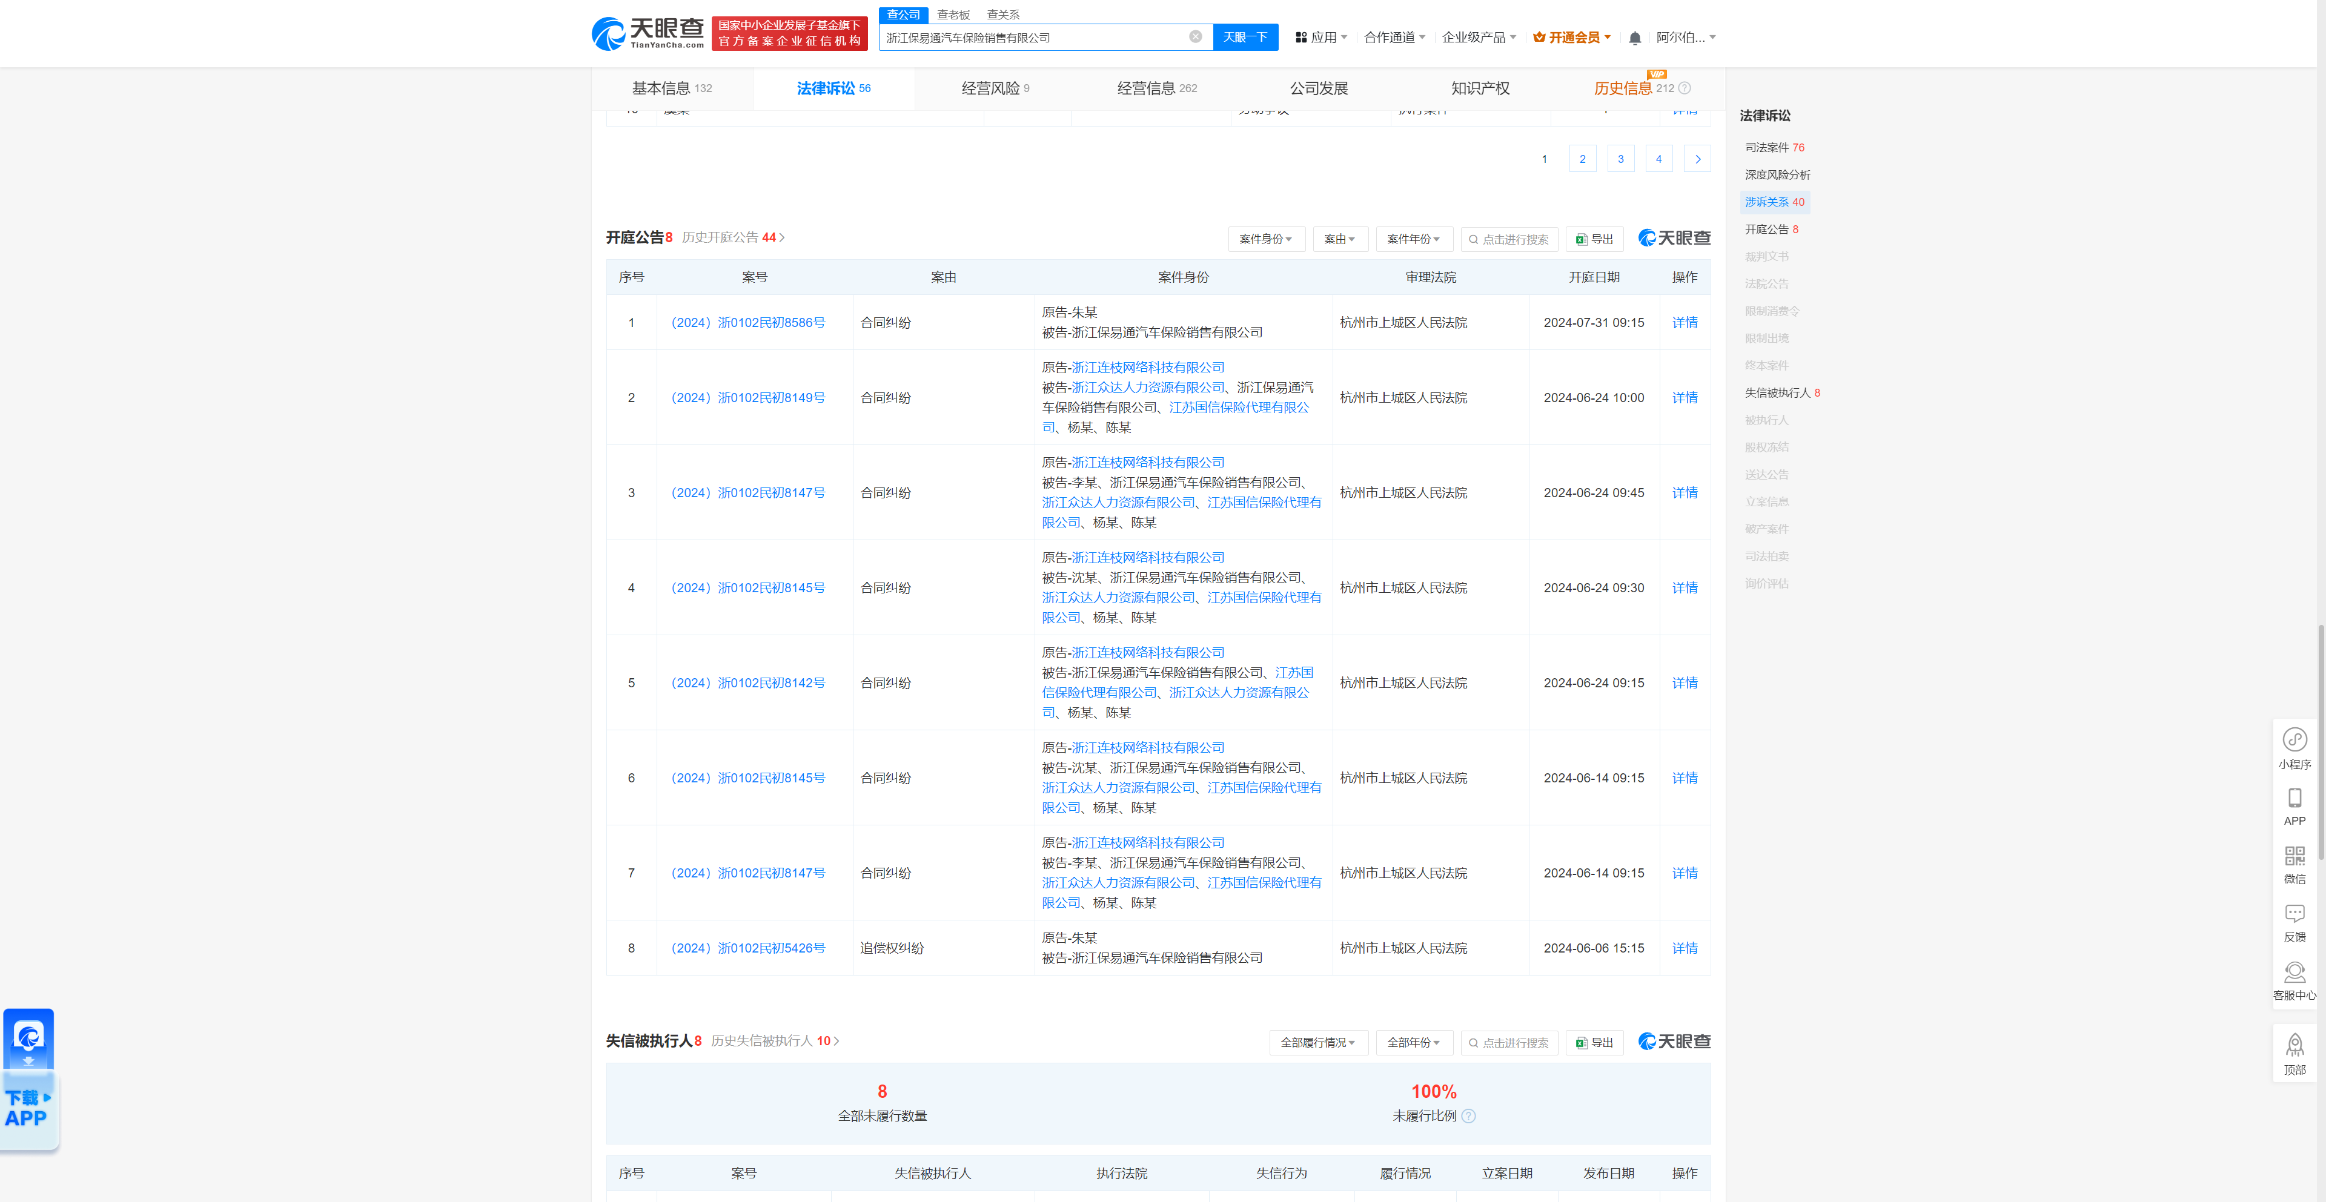This screenshot has height=1202, width=2326.
Task: Click the Download APP floating banner
Action: point(30,1078)
